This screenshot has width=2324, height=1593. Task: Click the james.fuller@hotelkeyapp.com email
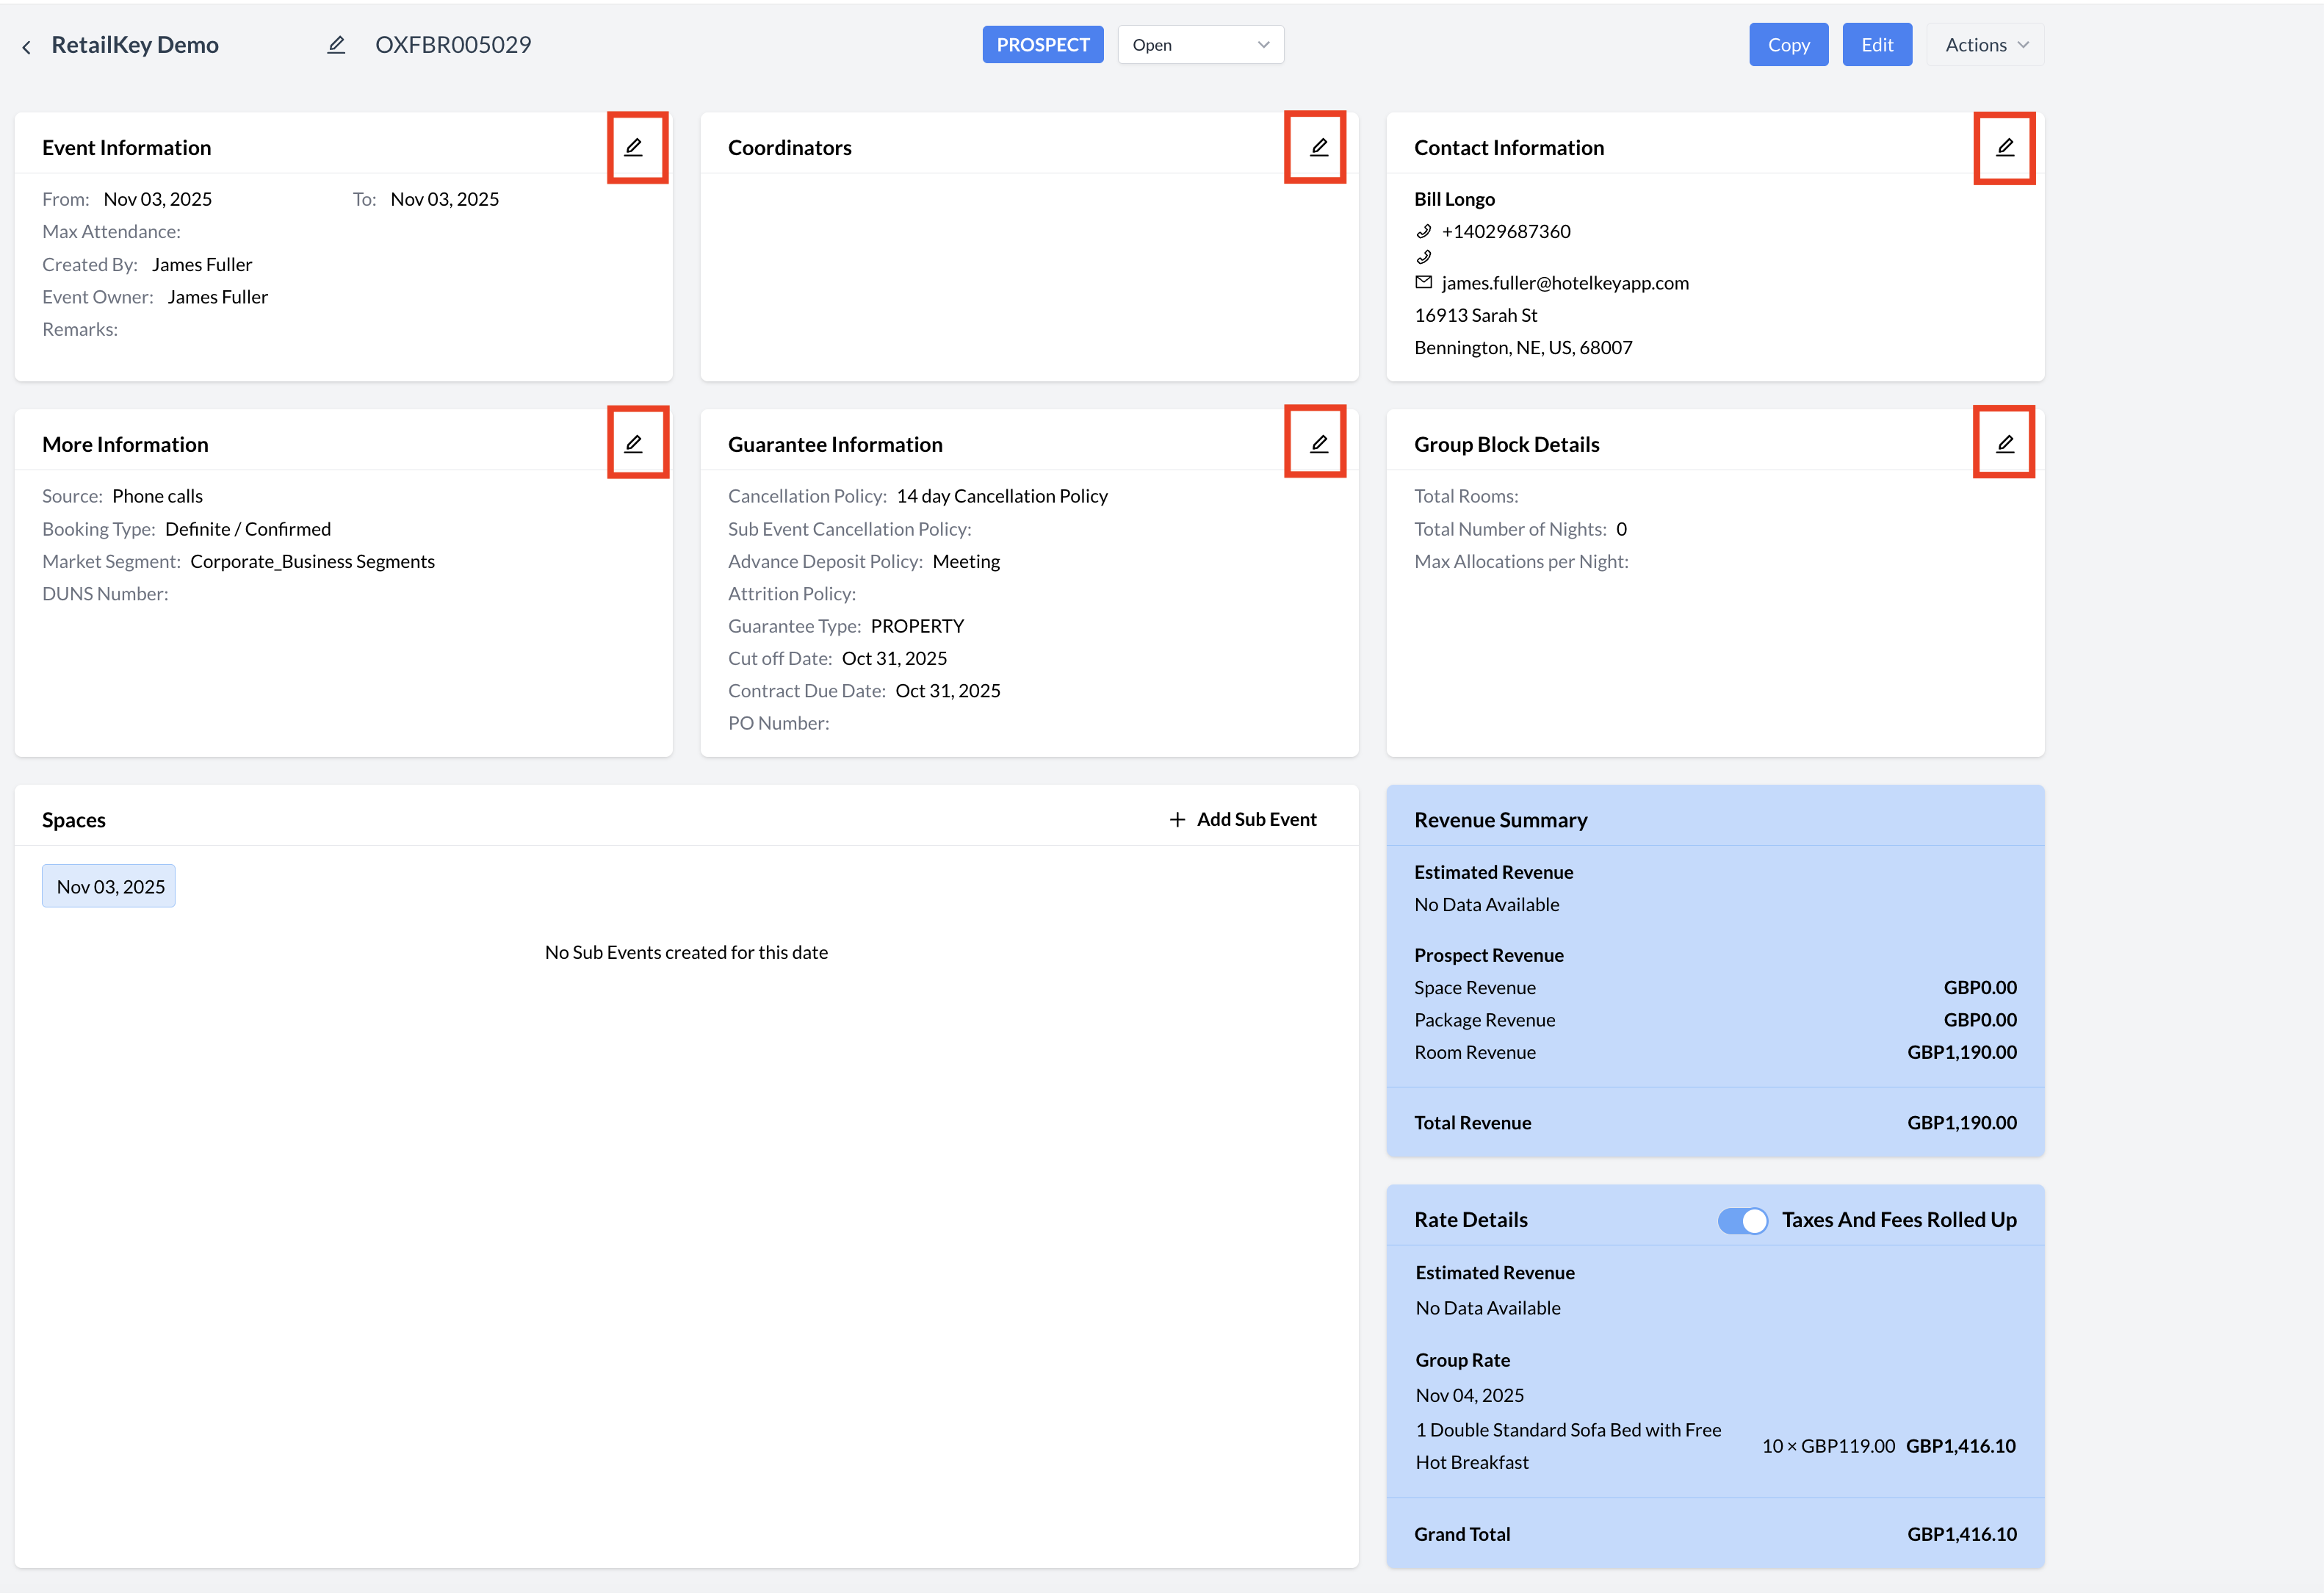[x=1564, y=283]
